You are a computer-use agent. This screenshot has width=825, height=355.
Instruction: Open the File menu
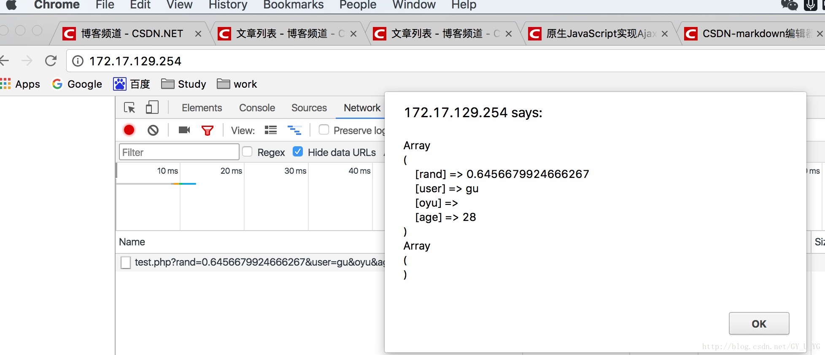pos(105,5)
